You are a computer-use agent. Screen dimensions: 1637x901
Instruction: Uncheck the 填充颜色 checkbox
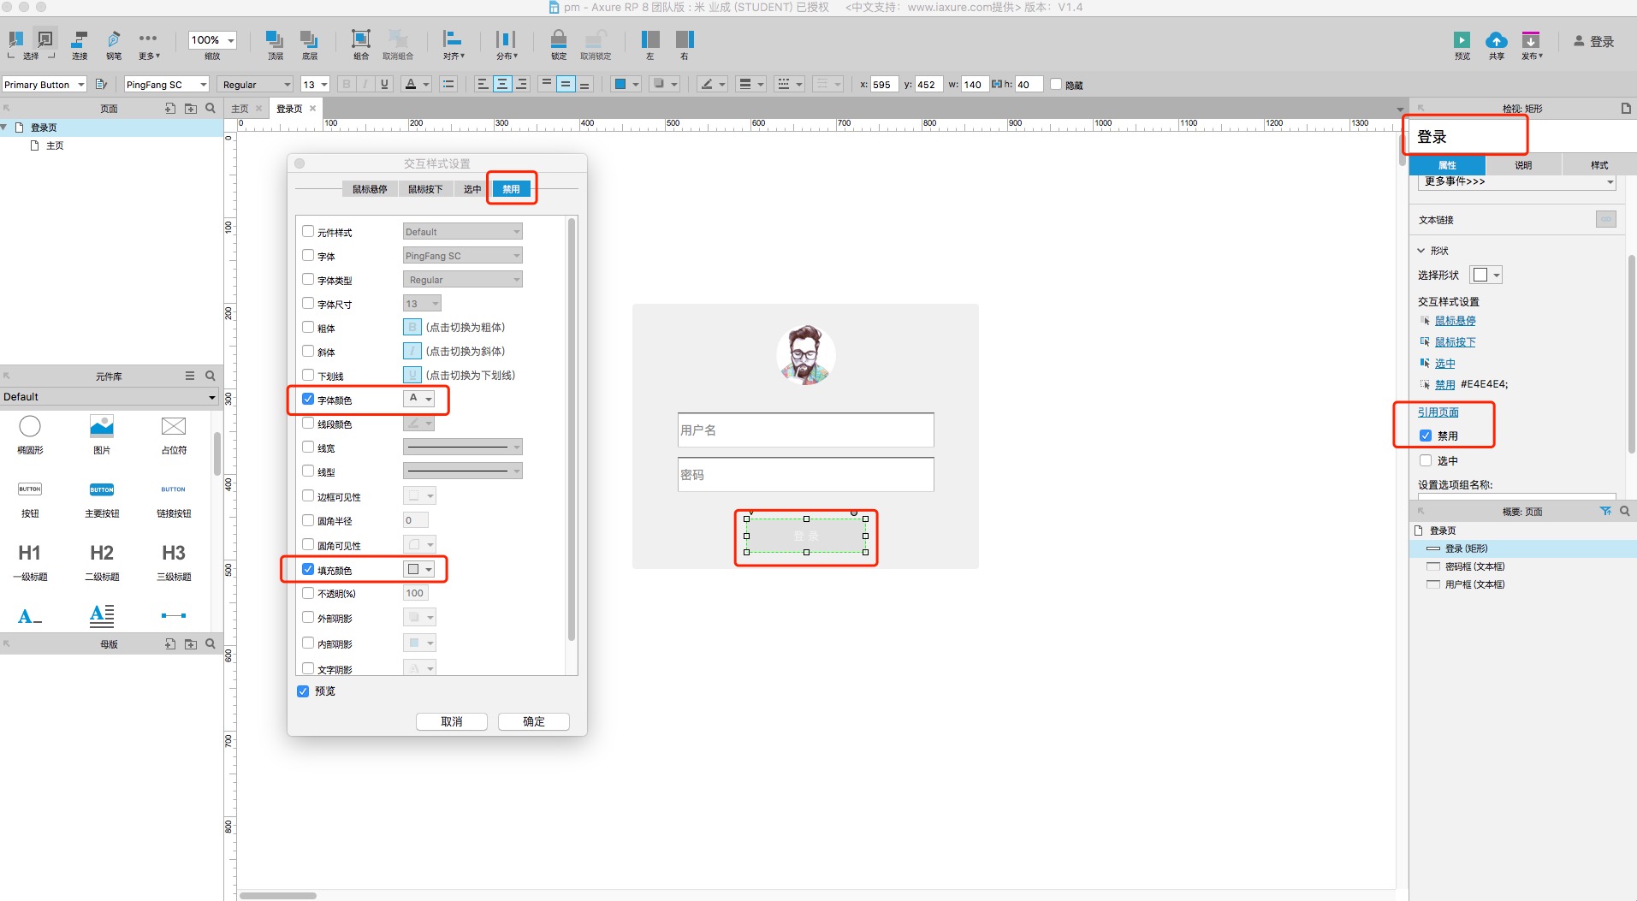tap(308, 569)
